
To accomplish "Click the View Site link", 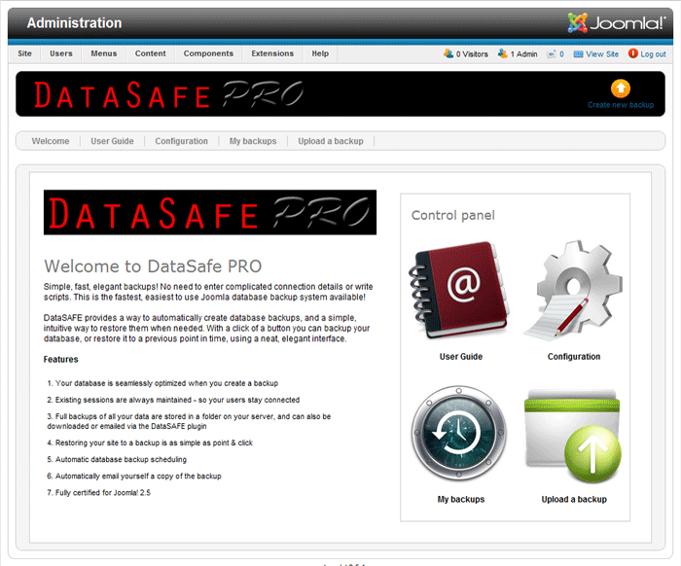I will point(602,54).
